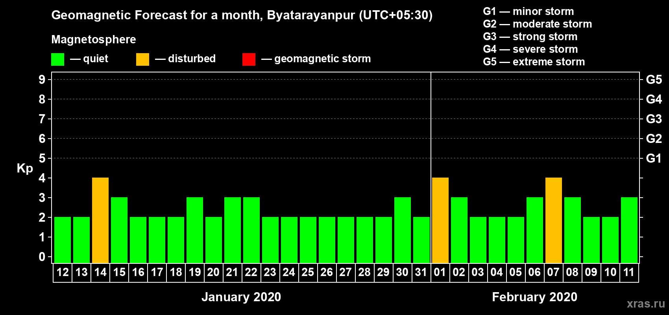The height and width of the screenshot is (315, 669).
Task: Click the green bar for January 12
Action: 63,240
